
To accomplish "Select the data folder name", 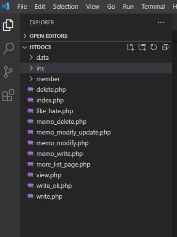I will click(43, 58).
